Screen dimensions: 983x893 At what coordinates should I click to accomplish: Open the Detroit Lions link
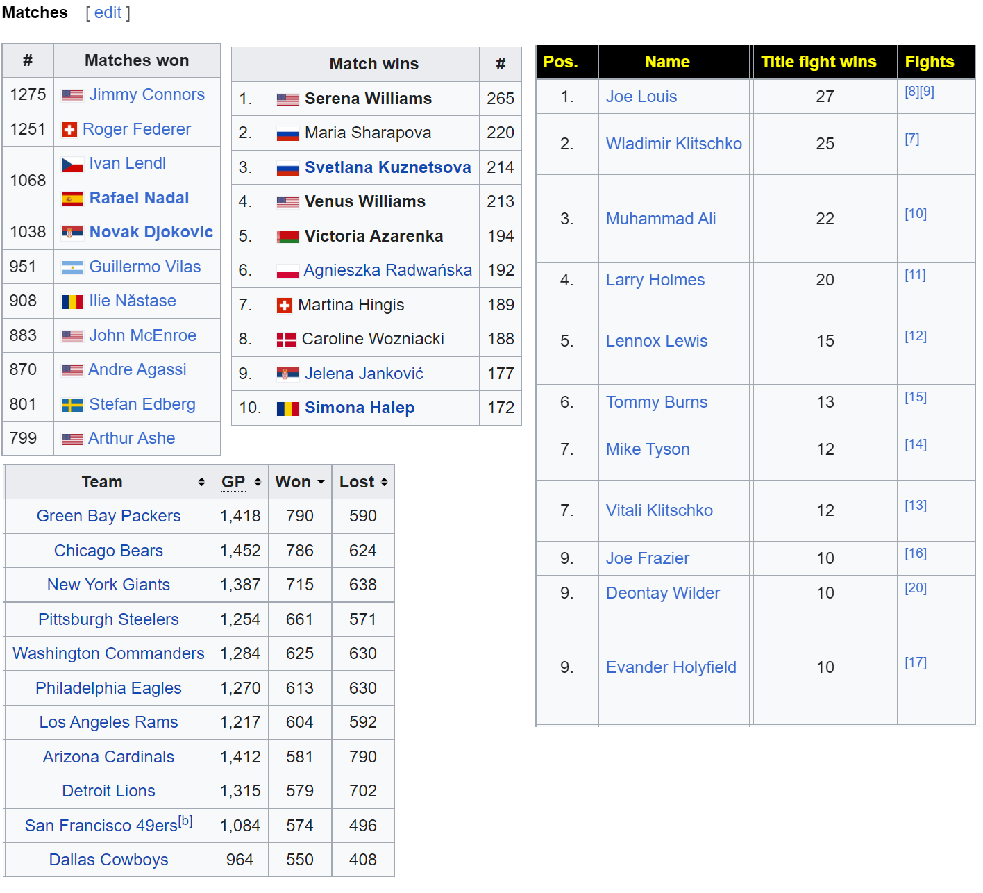[108, 791]
